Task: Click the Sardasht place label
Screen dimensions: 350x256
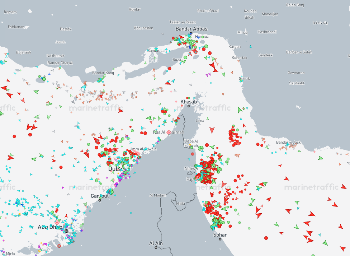Action: tap(297, 83)
